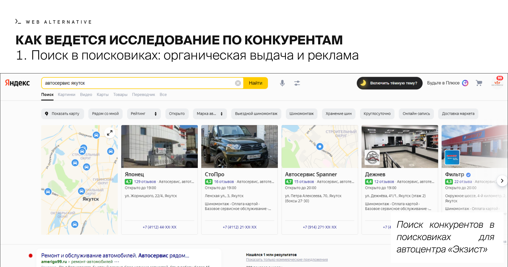Call Японец at +7 (4112) 44-XX-XX
Screen dimensions: 508x267
[160, 227]
